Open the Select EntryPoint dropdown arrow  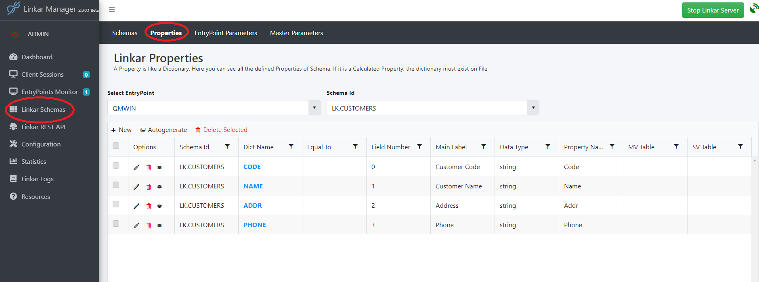click(x=315, y=108)
